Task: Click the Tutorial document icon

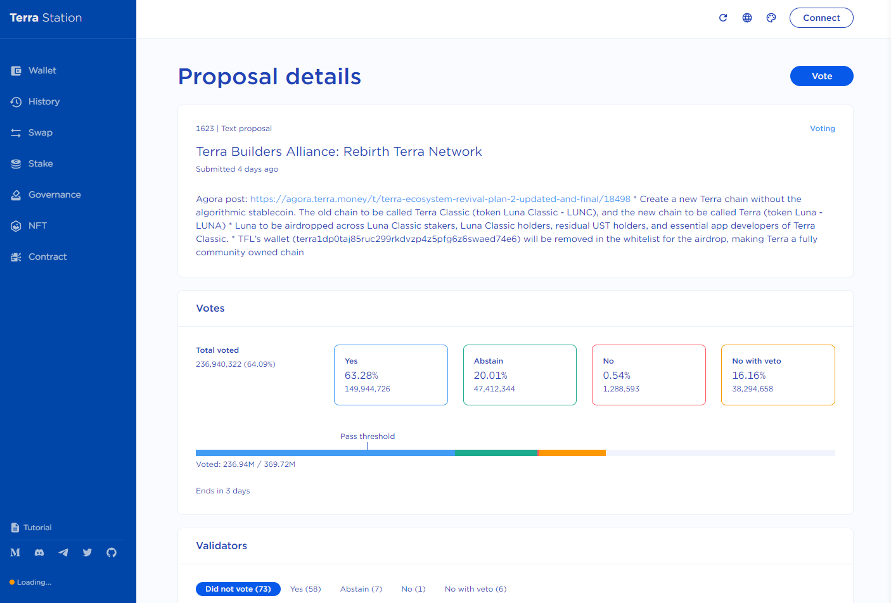Action: (15, 528)
